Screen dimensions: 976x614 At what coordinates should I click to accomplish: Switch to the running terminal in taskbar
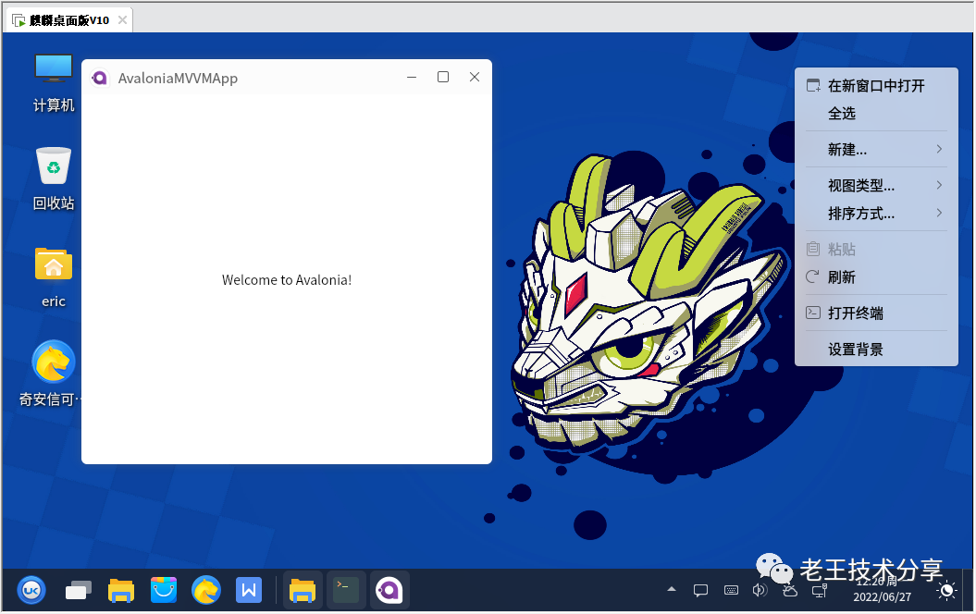pyautogui.click(x=345, y=590)
